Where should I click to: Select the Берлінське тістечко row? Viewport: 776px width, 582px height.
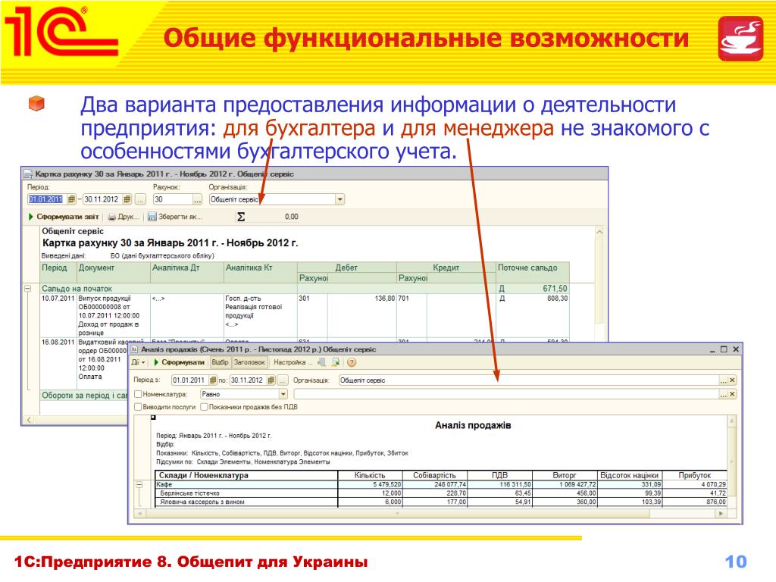441,493
